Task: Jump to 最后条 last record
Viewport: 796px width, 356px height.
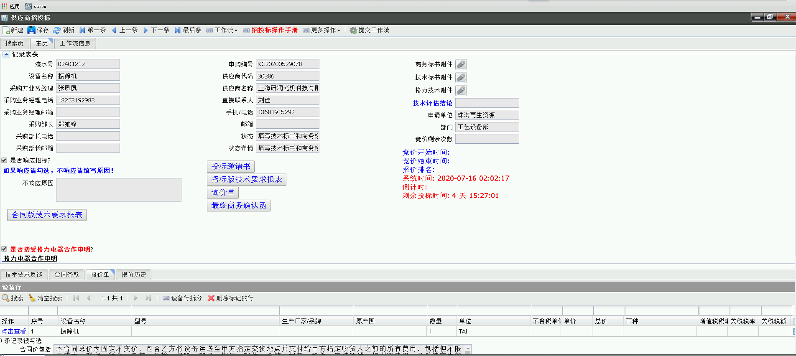Action: tap(188, 30)
